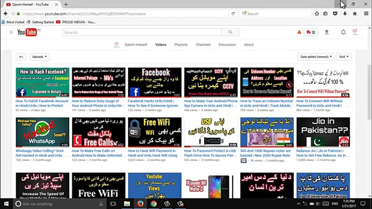Click the Xiaomi Mi Note 2 thumbnail
The image size is (372, 209).
pyautogui.click(x=211, y=185)
